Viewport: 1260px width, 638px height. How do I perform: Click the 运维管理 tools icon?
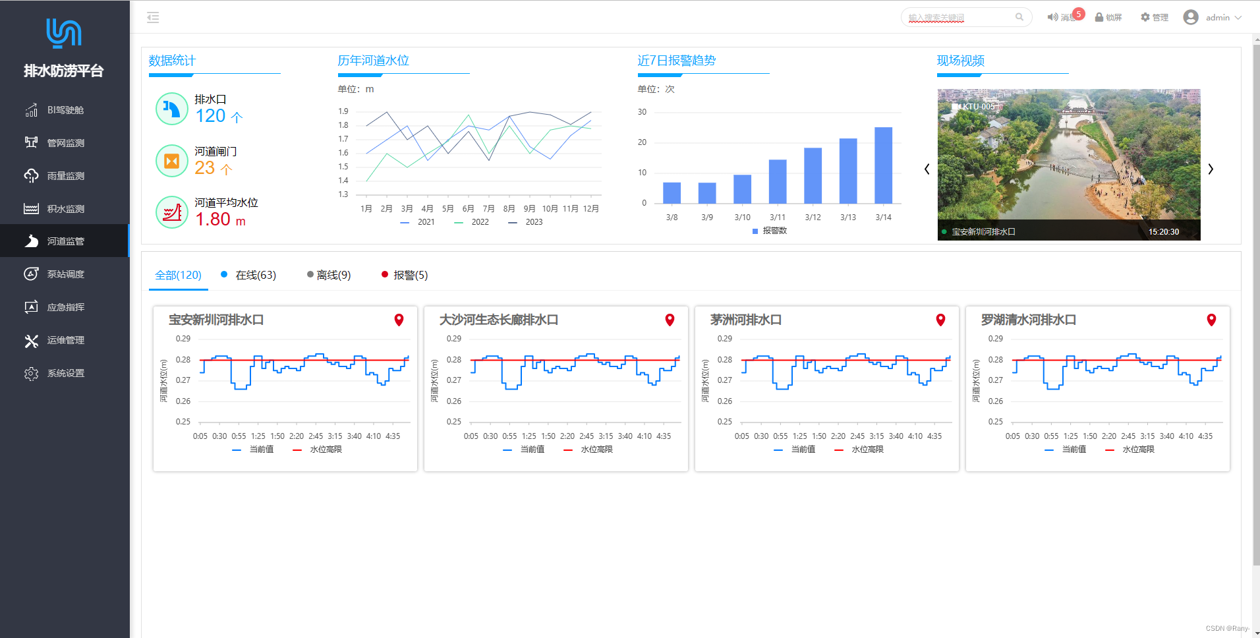[31, 340]
